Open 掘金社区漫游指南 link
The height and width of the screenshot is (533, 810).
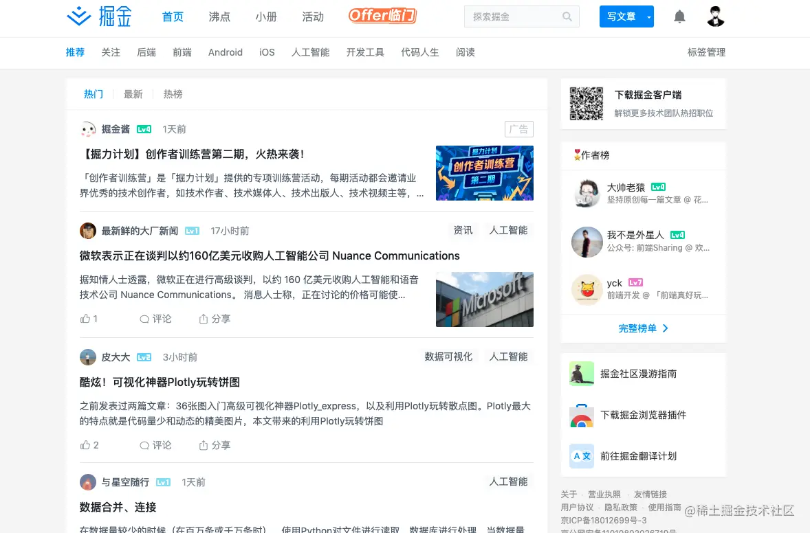point(639,374)
